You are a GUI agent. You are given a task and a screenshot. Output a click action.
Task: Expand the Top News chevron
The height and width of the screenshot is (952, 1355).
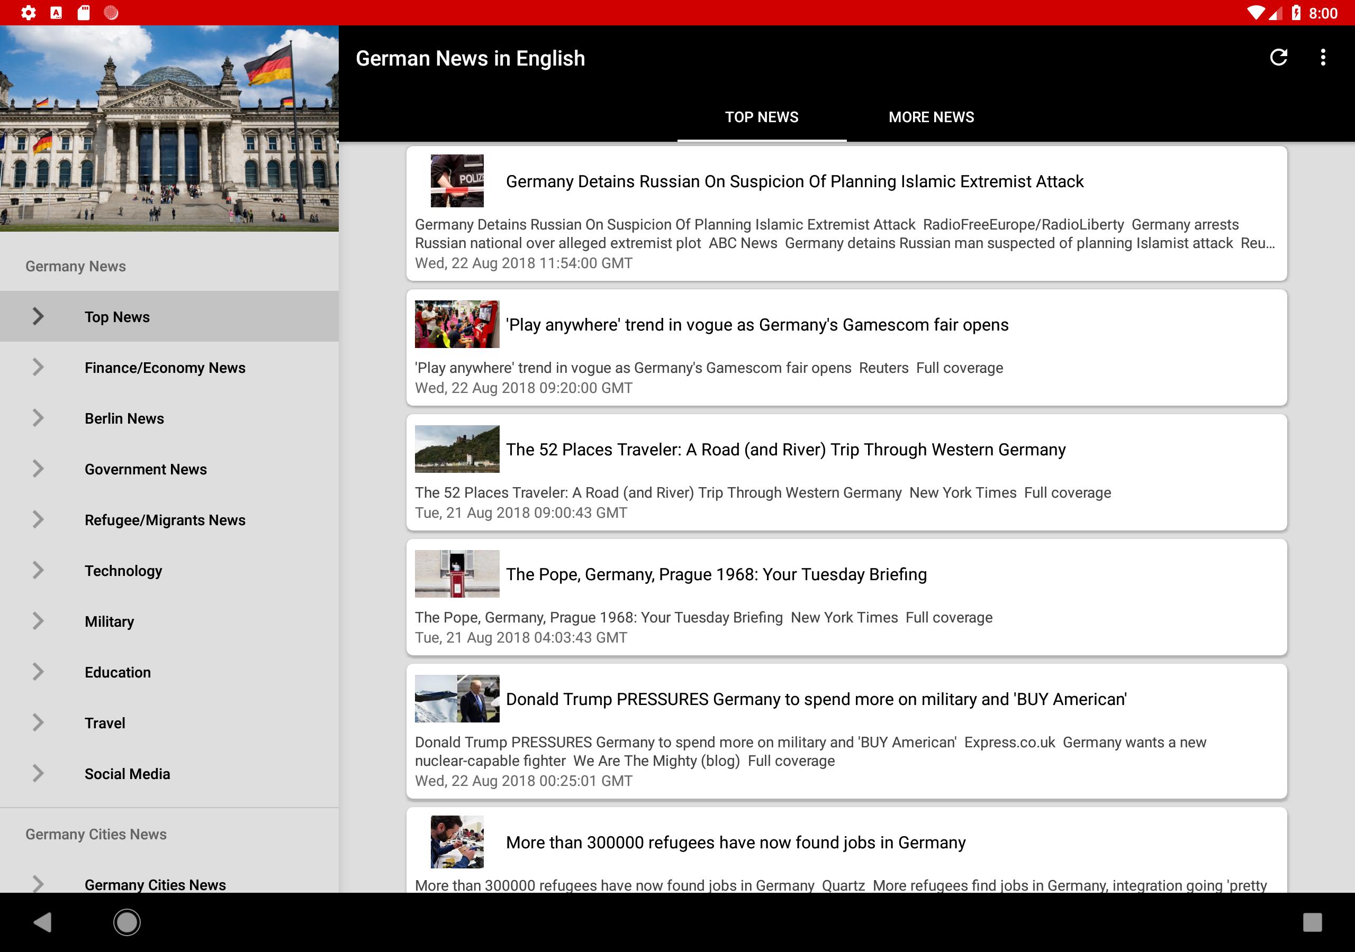[38, 316]
